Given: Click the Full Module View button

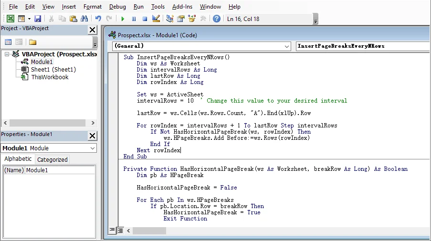Looking at the screenshot, I should point(120,231).
